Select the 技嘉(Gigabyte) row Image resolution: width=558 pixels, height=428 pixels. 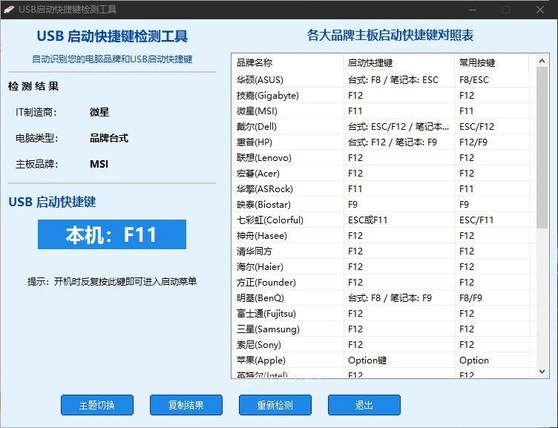(x=384, y=96)
